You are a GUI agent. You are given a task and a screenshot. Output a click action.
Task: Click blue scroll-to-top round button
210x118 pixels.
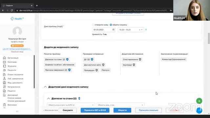click(199, 110)
